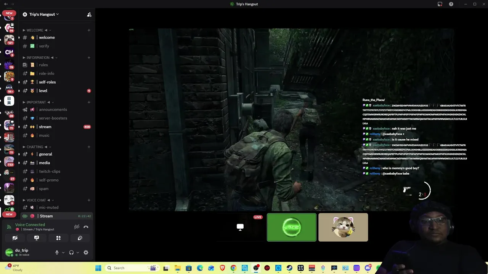
Task: Create channel in VOICE CHAT category
Action: point(89,200)
